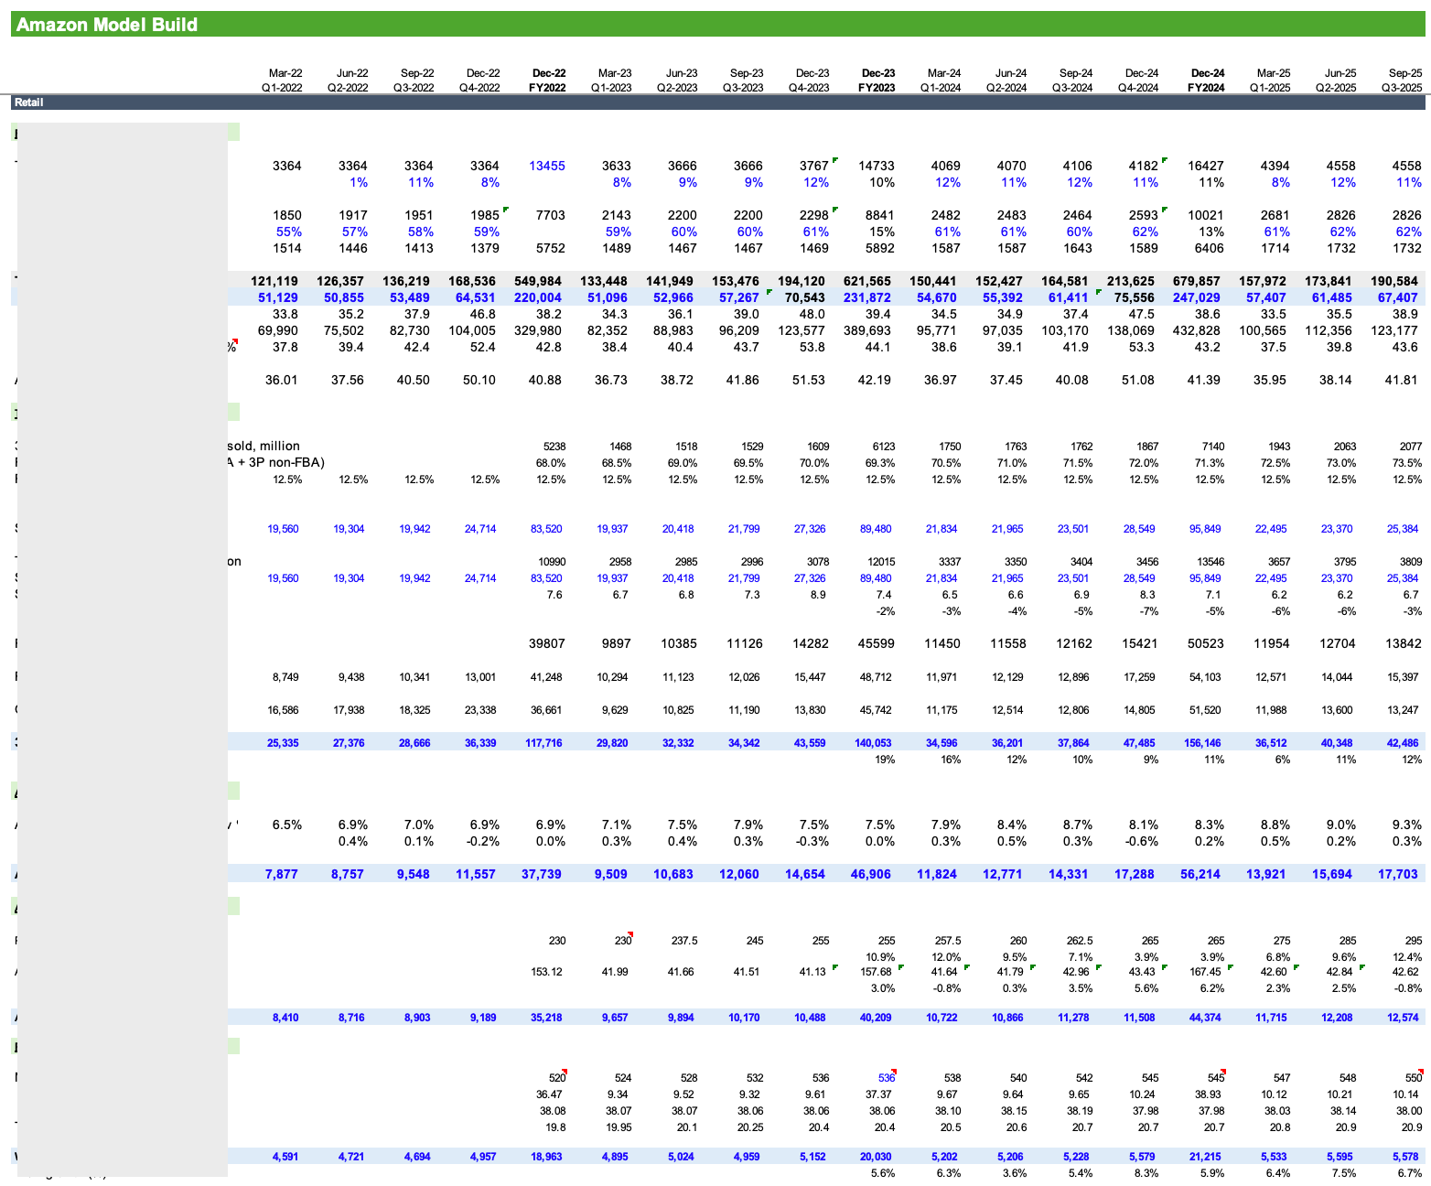Select the cell showing '167.45'

[x=1205, y=972]
